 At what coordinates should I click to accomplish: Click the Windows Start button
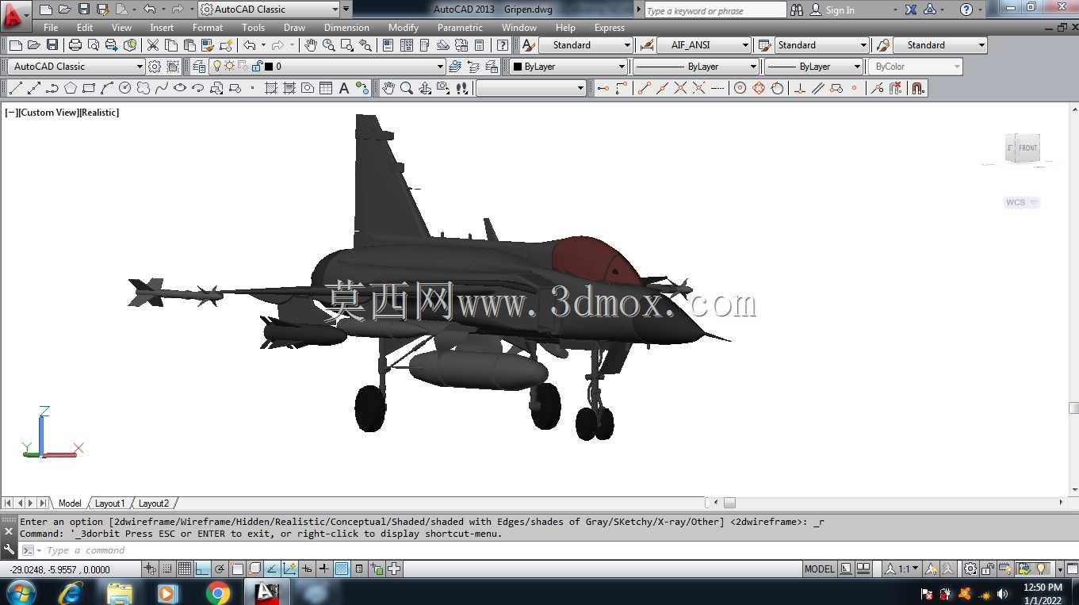(x=20, y=592)
